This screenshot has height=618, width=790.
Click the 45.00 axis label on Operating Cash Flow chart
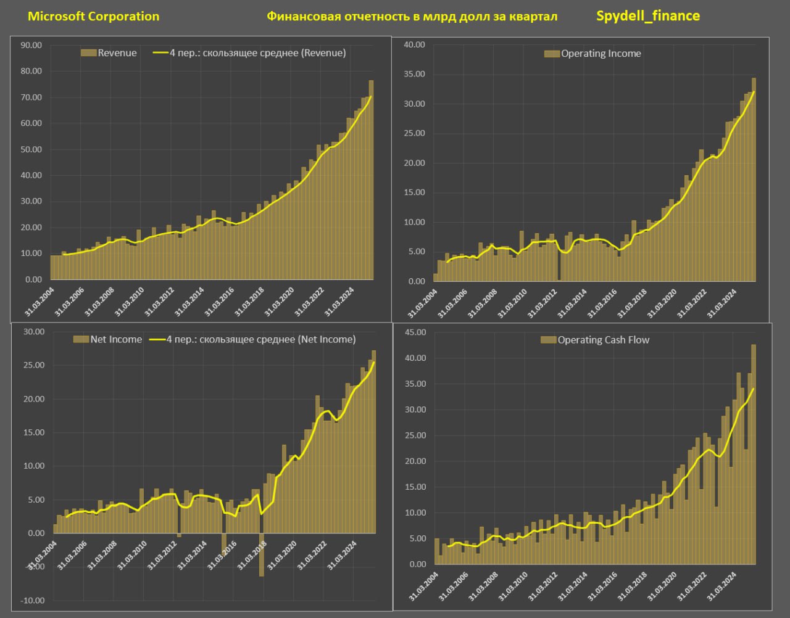point(414,332)
